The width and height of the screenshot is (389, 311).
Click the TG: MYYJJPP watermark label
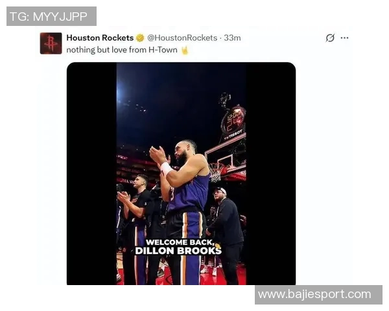coord(51,16)
